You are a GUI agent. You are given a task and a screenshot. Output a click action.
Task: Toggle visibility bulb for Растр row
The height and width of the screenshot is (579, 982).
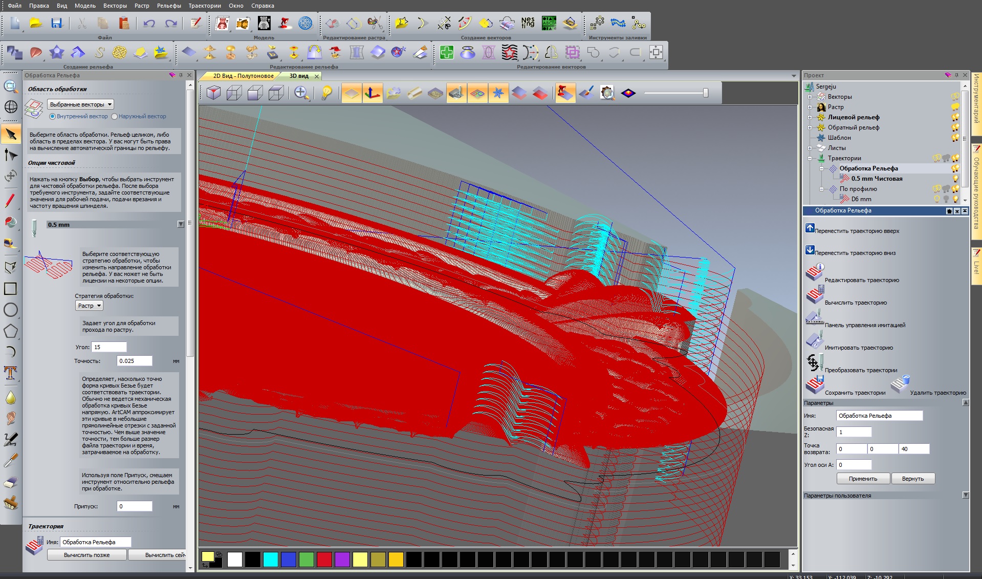(955, 107)
